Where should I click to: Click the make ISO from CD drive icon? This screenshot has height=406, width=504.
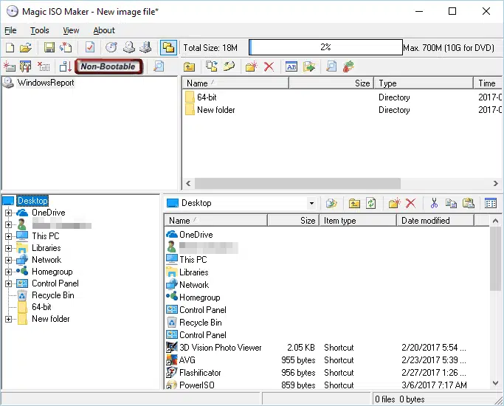click(x=129, y=47)
